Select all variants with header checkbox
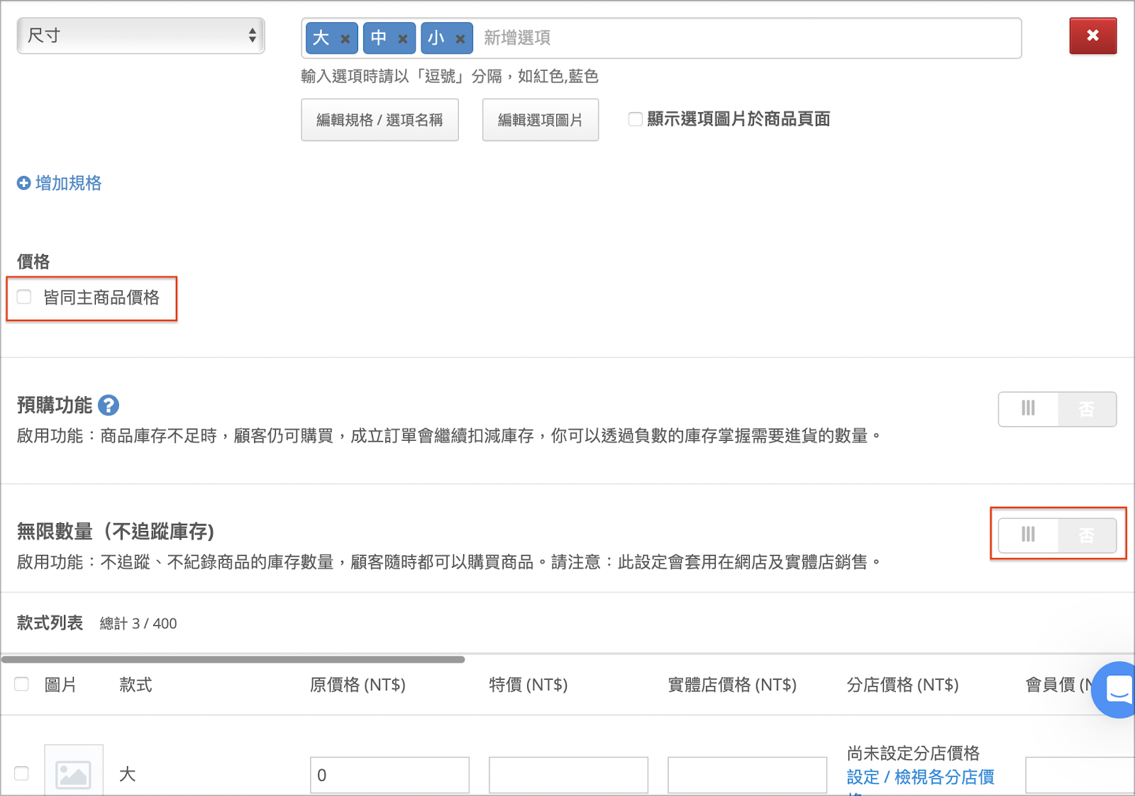The width and height of the screenshot is (1135, 796). (x=22, y=684)
